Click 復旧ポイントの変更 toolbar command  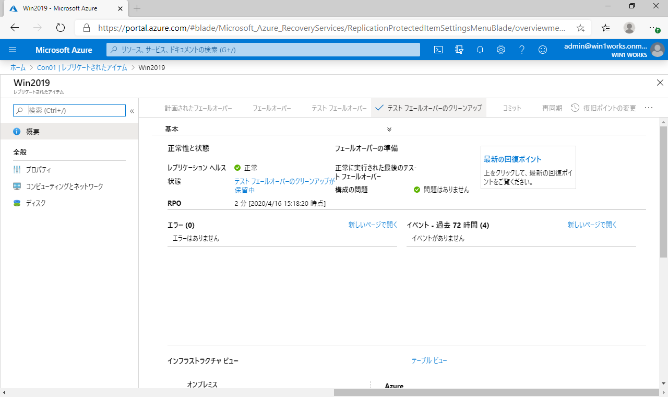pos(603,108)
